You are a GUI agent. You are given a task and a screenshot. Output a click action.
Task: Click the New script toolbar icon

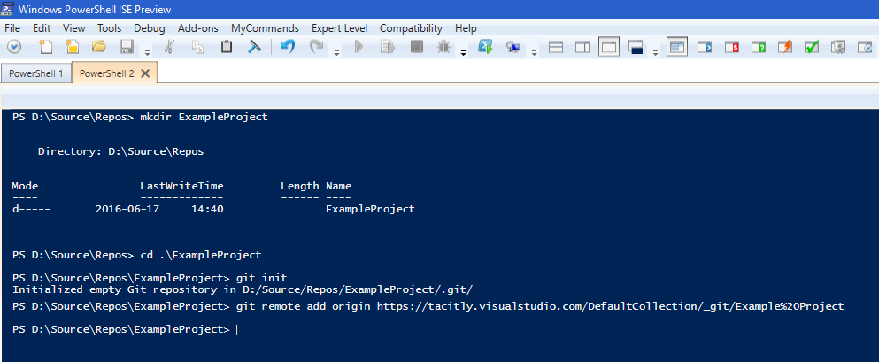(45, 47)
